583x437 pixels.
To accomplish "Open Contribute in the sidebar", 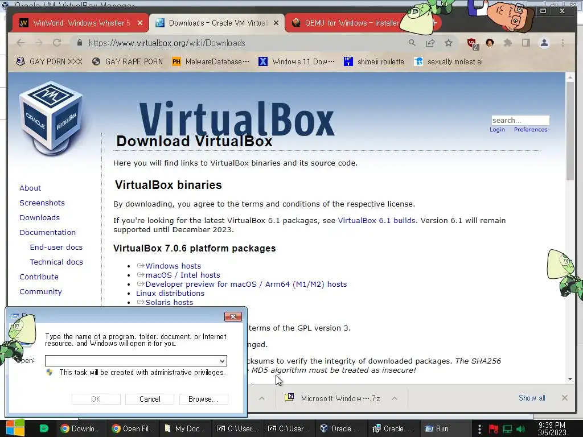I will coord(39,277).
